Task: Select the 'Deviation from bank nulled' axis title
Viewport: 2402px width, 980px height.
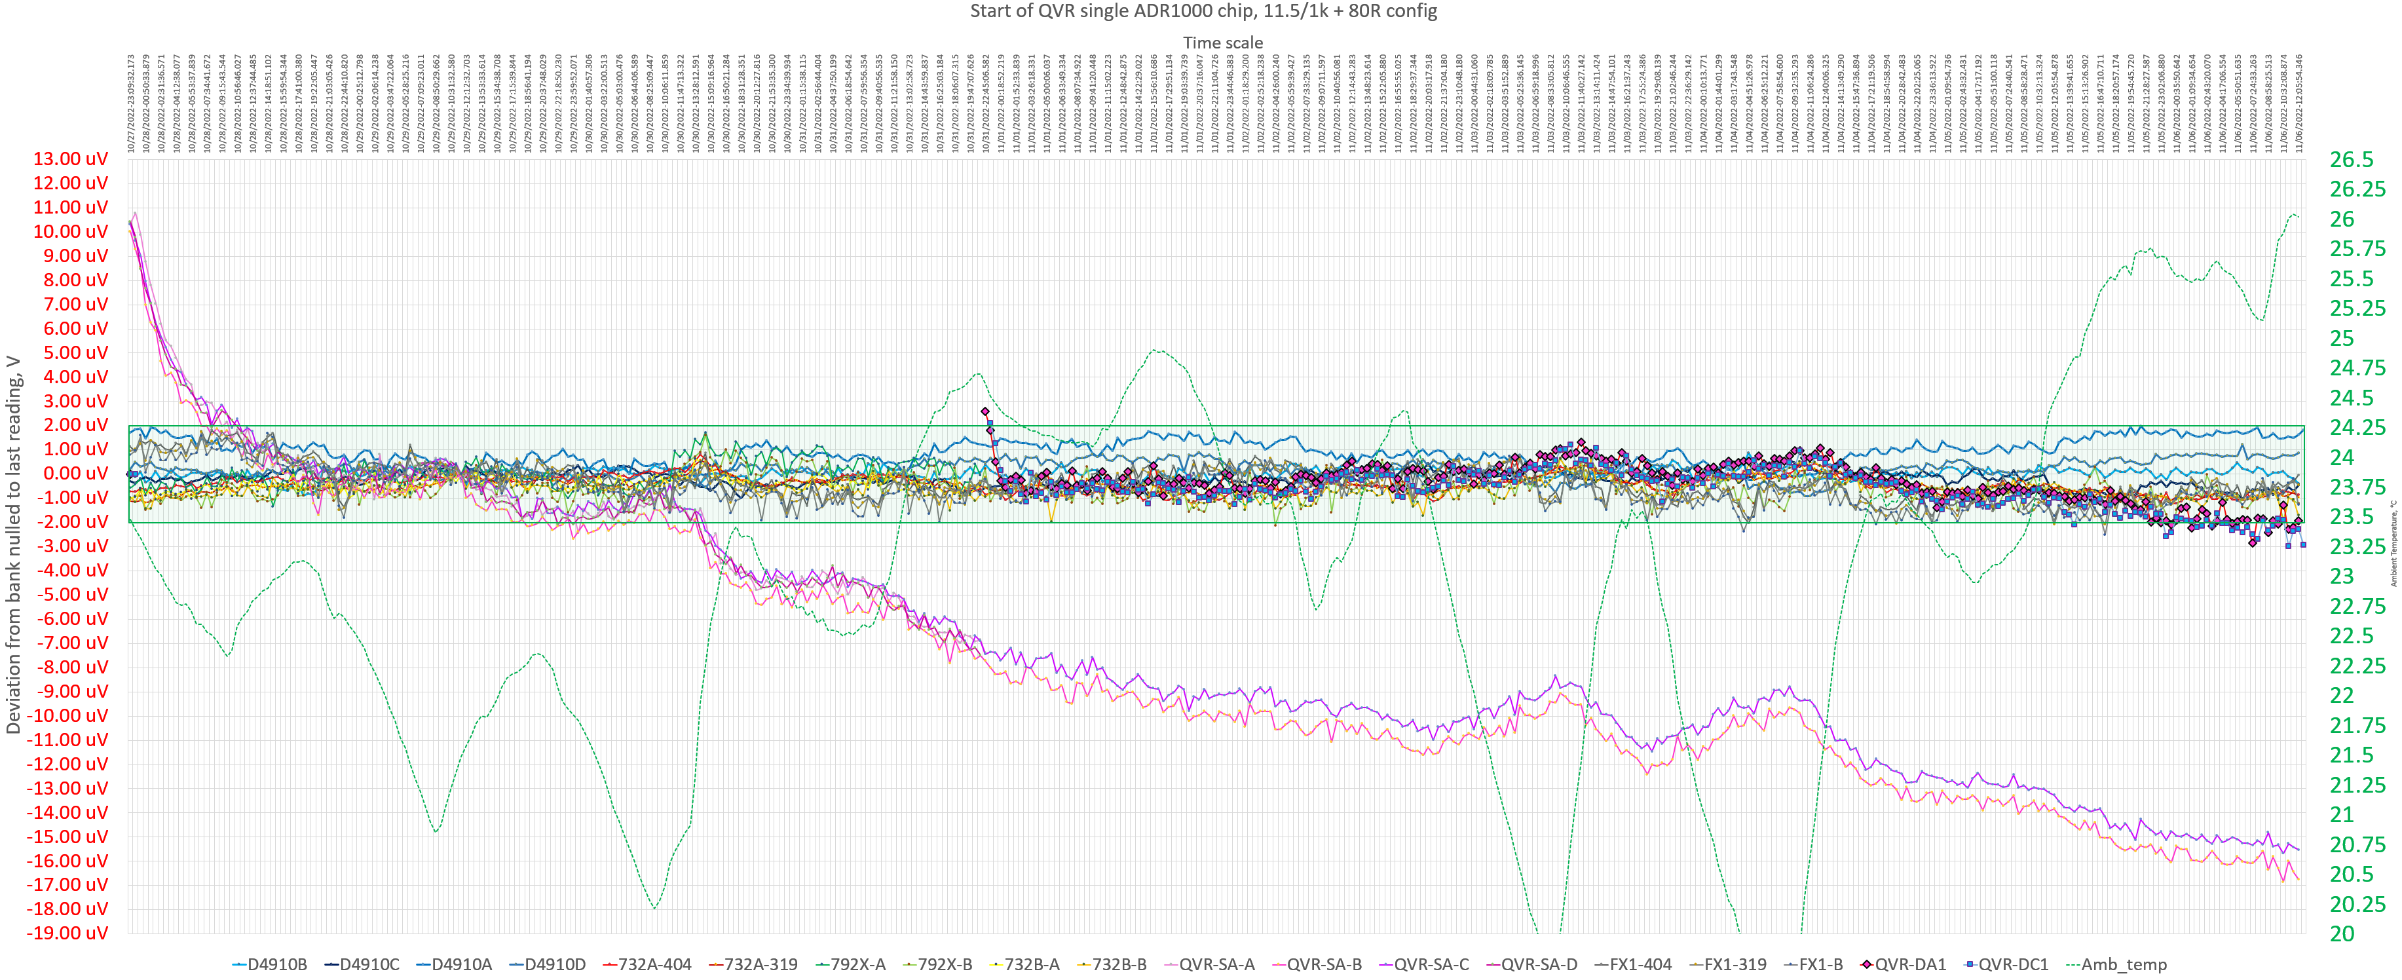Action: [13, 544]
